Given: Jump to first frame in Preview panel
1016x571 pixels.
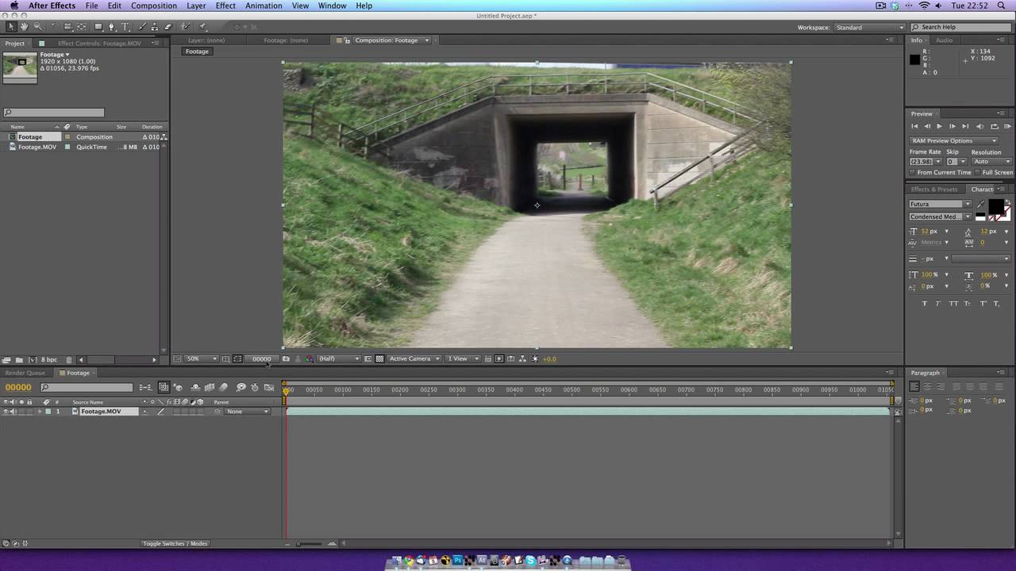Looking at the screenshot, I should click(914, 126).
